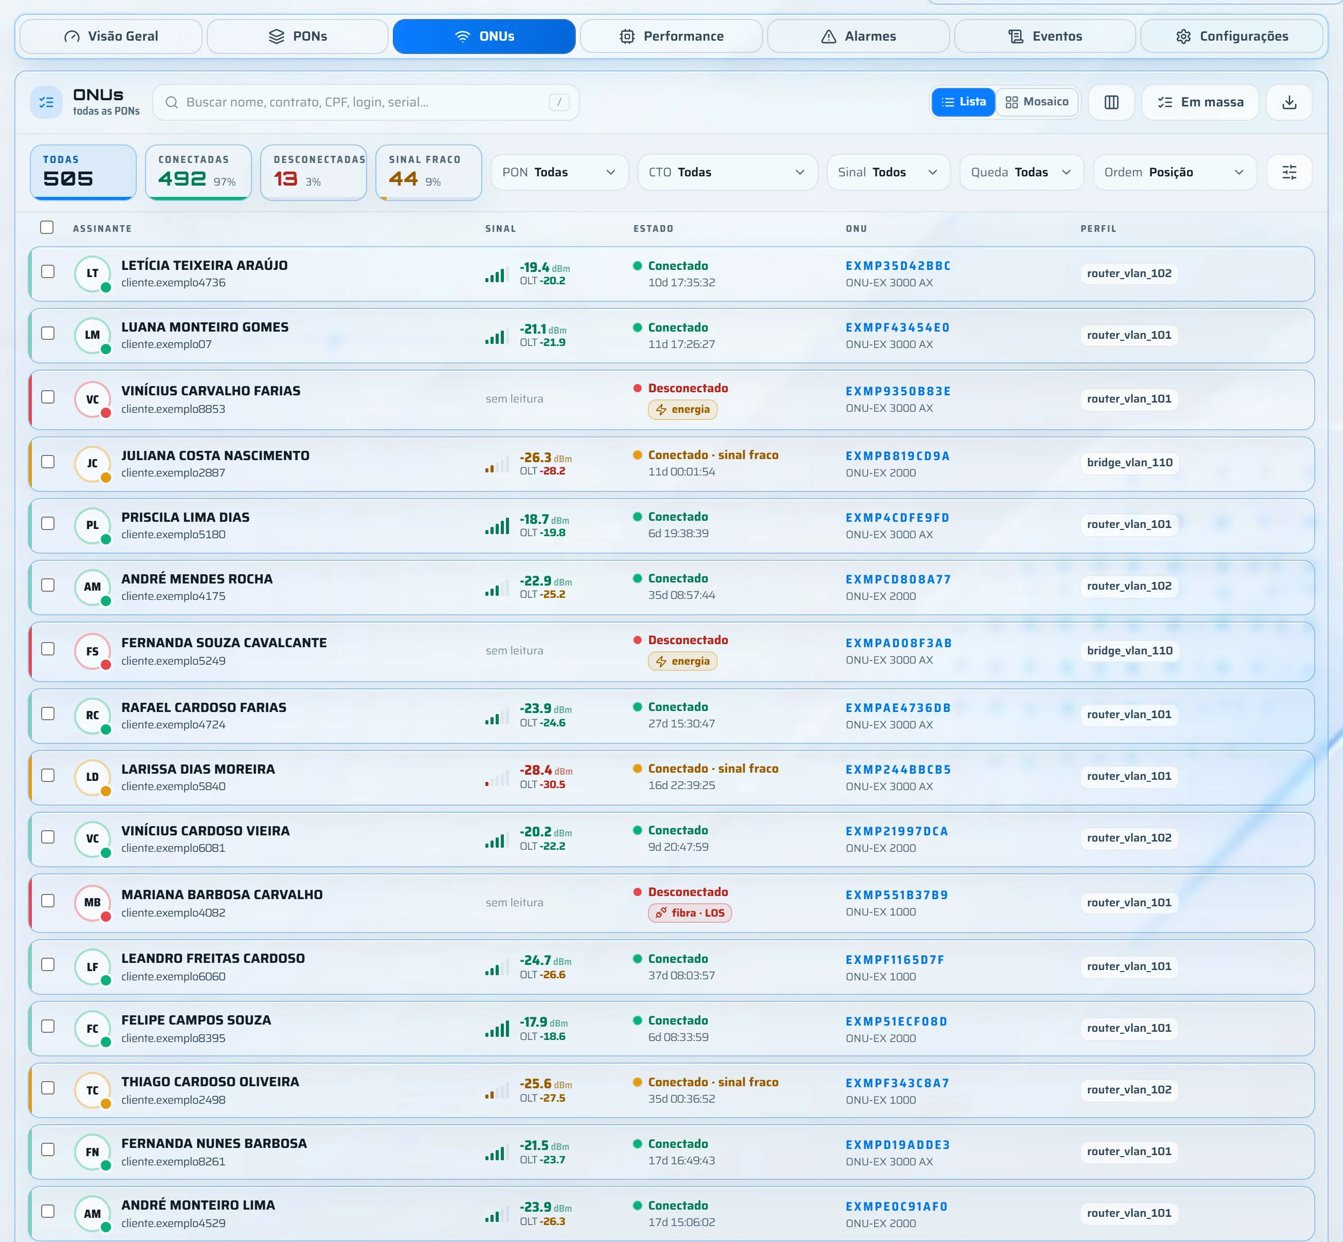Image resolution: width=1343 pixels, height=1242 pixels.
Task: Check the Luana Monteiro Gomes row
Action: [48, 333]
